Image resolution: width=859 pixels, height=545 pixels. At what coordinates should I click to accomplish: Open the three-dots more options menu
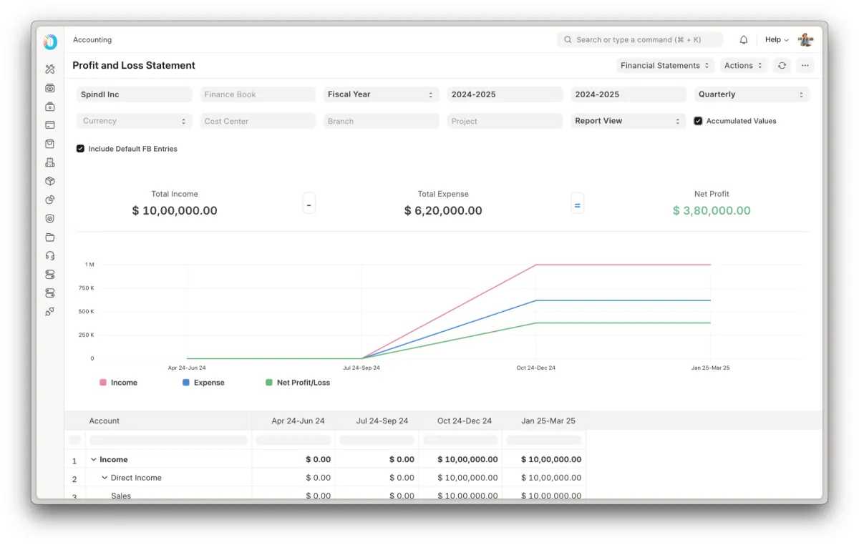(805, 66)
